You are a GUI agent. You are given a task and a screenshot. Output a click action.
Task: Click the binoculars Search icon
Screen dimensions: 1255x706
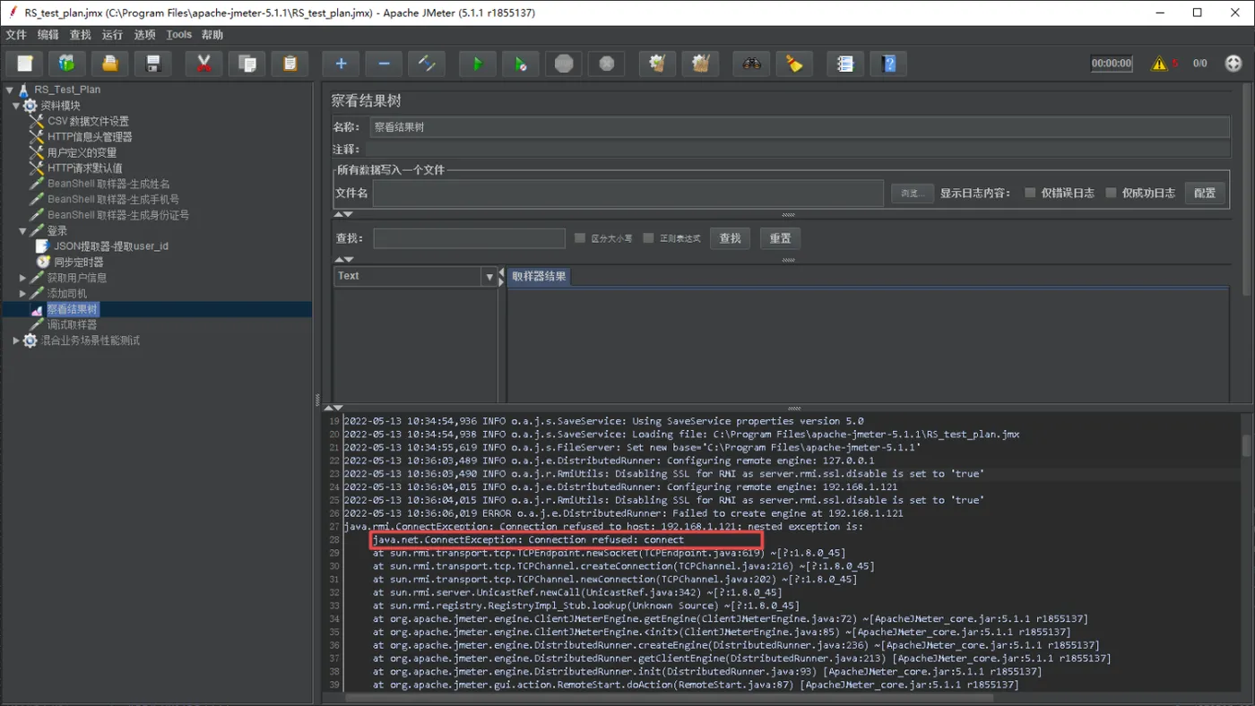(751, 64)
